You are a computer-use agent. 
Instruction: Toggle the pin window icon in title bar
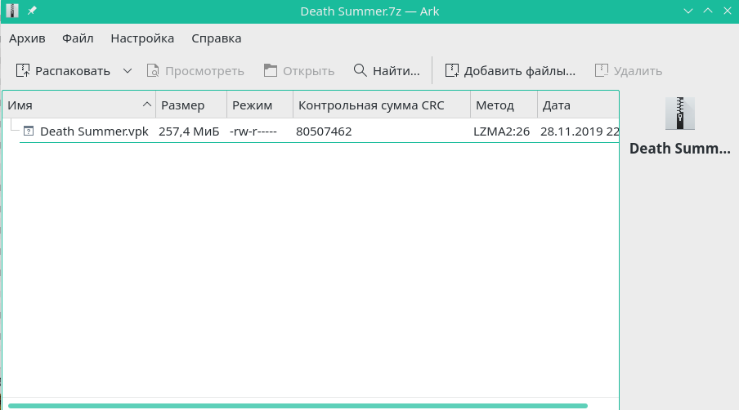[x=32, y=11]
